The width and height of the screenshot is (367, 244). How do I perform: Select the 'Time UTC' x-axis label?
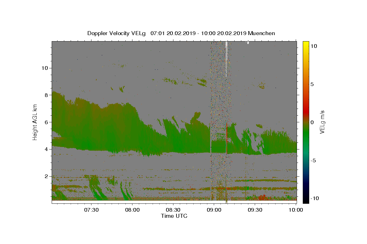coord(174,216)
